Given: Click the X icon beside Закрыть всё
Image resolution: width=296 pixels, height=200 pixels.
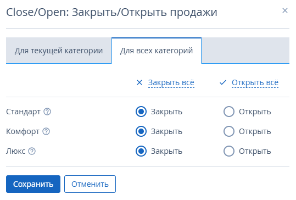Looking at the screenshot, I should pyautogui.click(x=139, y=82).
